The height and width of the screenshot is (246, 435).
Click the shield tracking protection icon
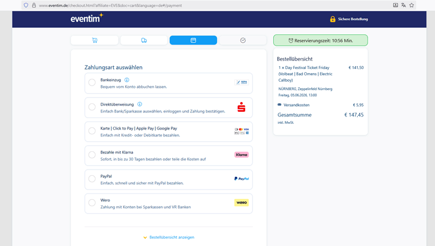click(x=26, y=5)
